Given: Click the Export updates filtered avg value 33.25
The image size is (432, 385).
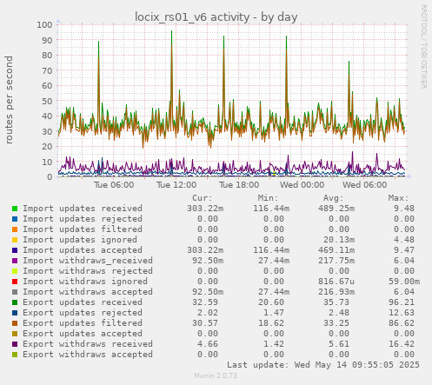Looking at the screenshot, I should (x=336, y=323).
